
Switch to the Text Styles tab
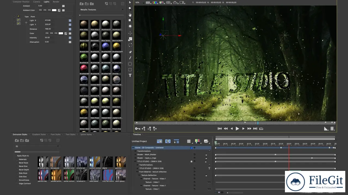click(70, 134)
